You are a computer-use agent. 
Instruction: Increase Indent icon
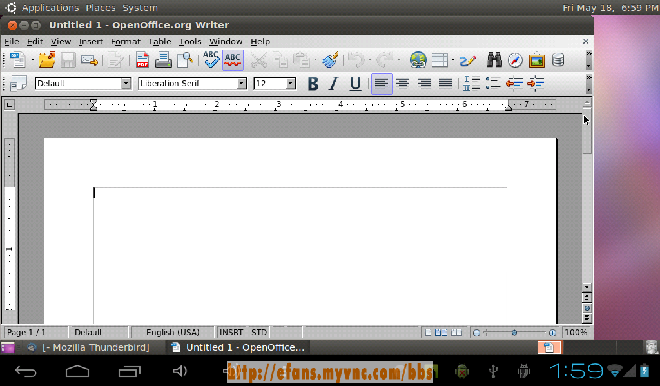(536, 84)
